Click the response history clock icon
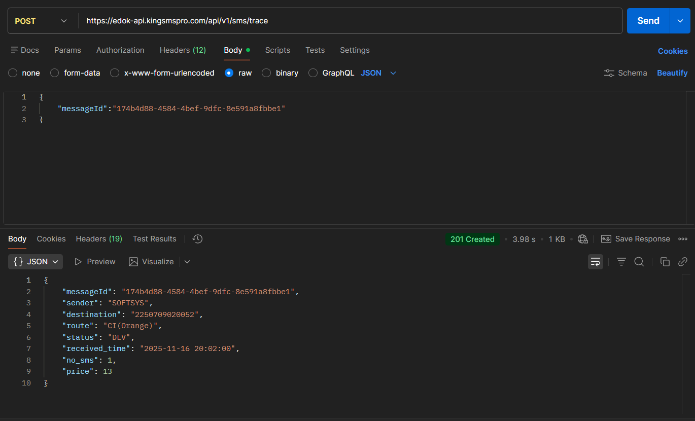 [198, 239]
